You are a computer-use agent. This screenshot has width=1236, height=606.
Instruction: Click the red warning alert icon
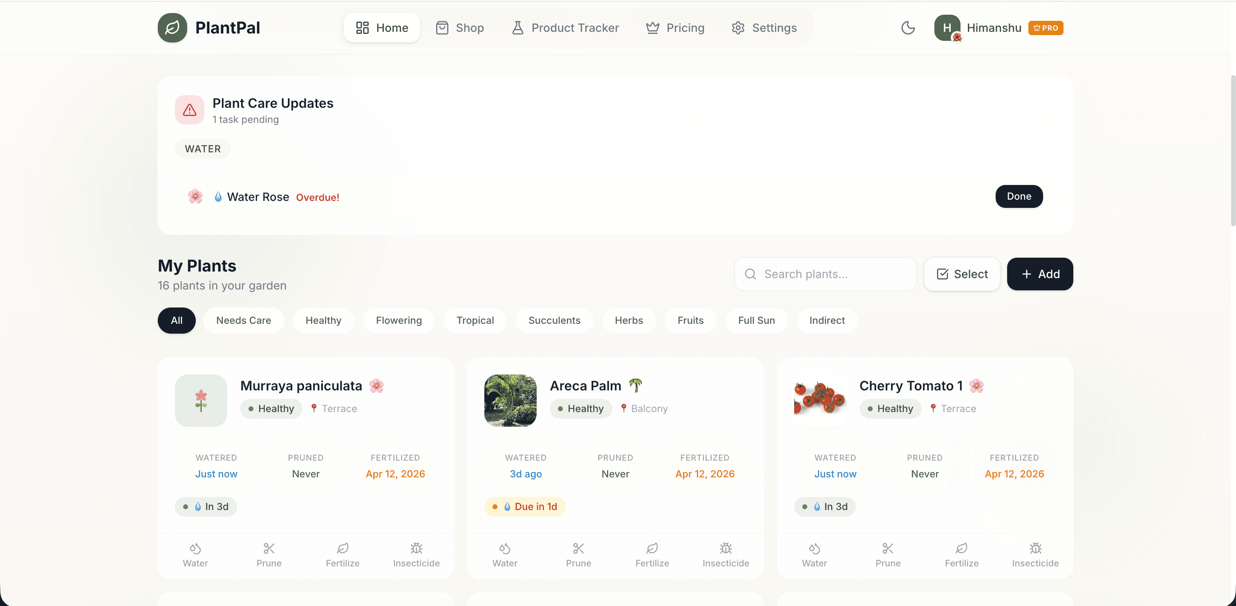point(190,110)
